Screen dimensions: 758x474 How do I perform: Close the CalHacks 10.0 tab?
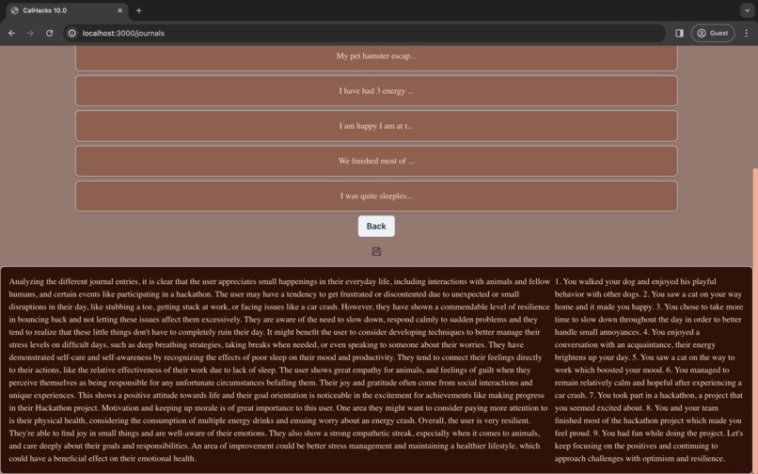(x=119, y=10)
